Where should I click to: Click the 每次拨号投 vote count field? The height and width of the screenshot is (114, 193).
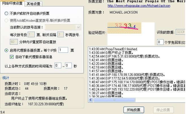pyautogui.click(x=31, y=35)
